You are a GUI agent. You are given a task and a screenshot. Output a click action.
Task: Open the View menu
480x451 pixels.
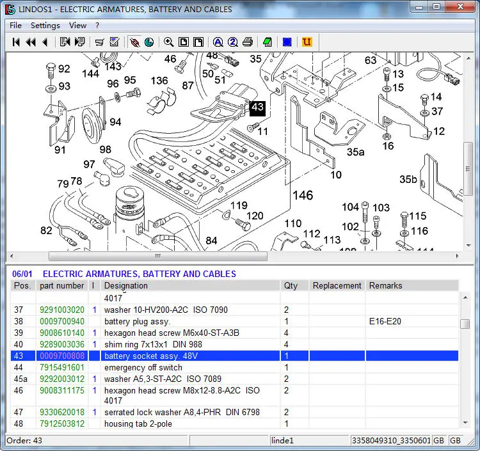pyautogui.click(x=77, y=26)
